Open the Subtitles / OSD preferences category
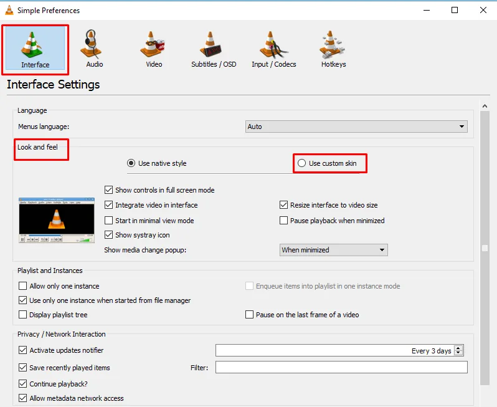497x407 pixels. (x=214, y=49)
